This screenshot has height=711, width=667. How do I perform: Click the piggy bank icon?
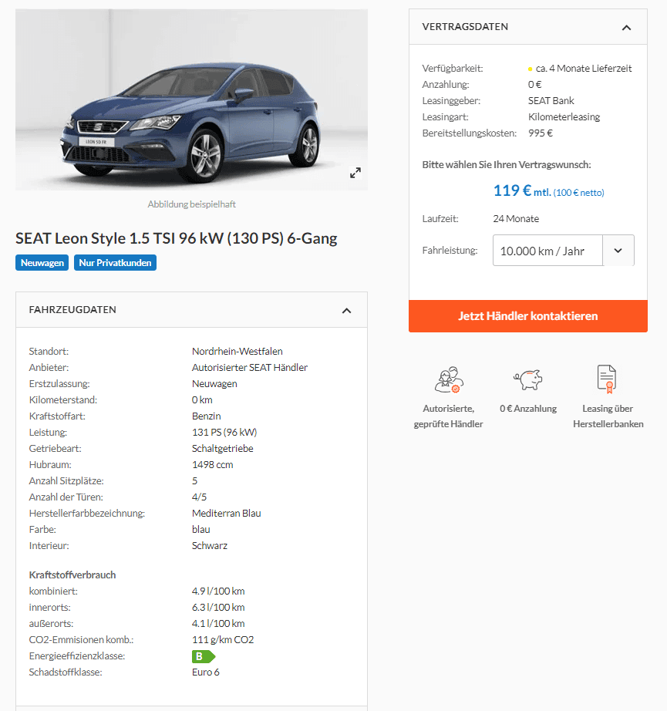coord(528,379)
